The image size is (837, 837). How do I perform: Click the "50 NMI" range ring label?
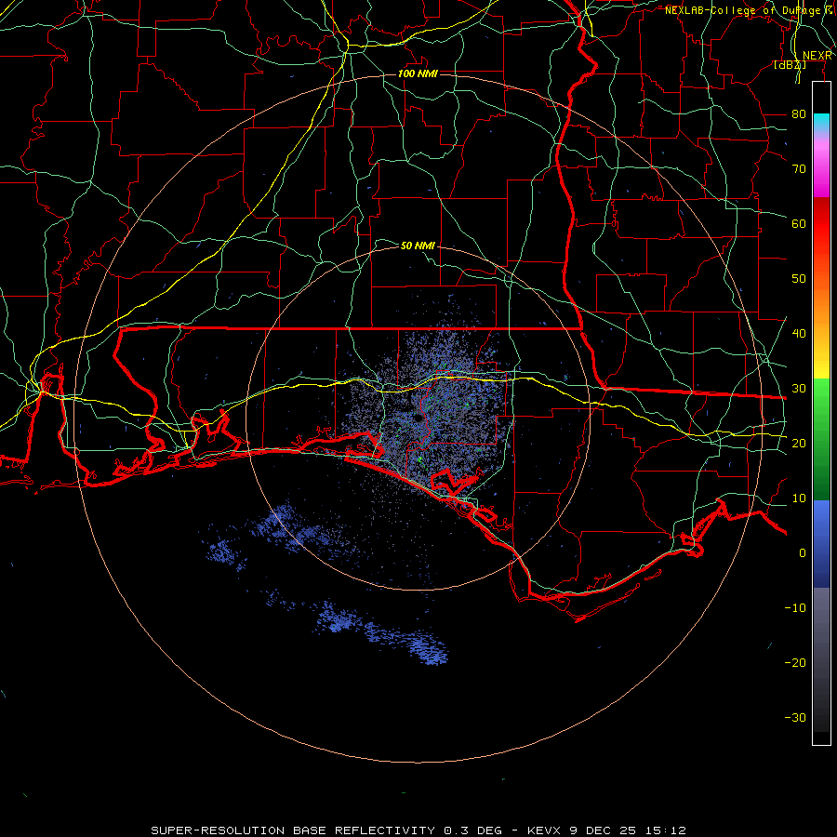coord(418,246)
